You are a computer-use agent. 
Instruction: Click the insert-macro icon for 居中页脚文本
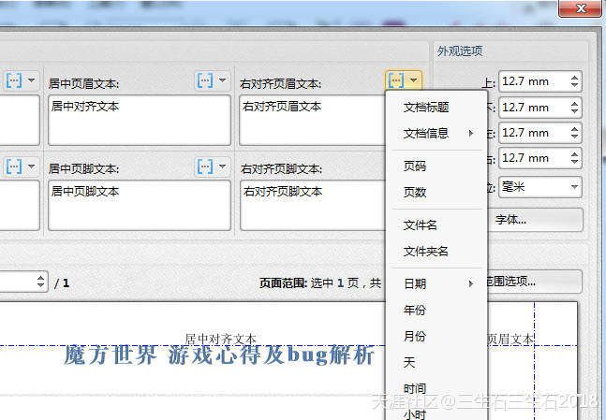click(x=204, y=167)
